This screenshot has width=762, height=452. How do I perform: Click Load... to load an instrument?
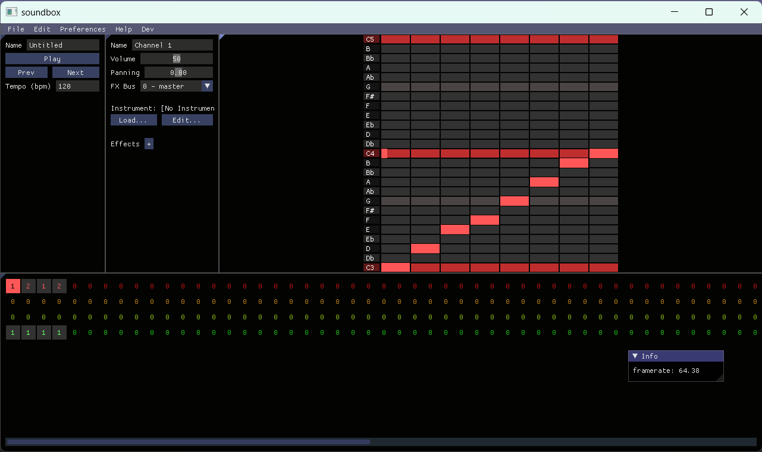click(133, 120)
